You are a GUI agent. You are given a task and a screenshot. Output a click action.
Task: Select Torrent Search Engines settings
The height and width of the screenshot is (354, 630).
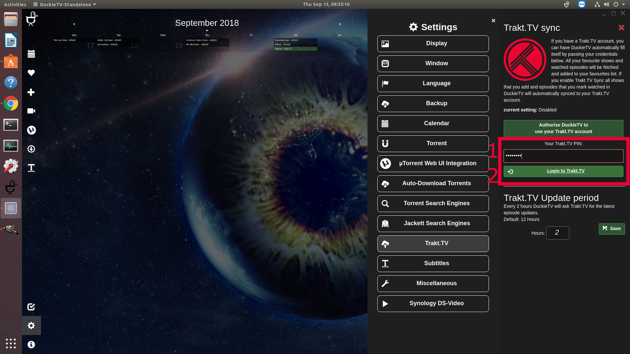tap(433, 204)
